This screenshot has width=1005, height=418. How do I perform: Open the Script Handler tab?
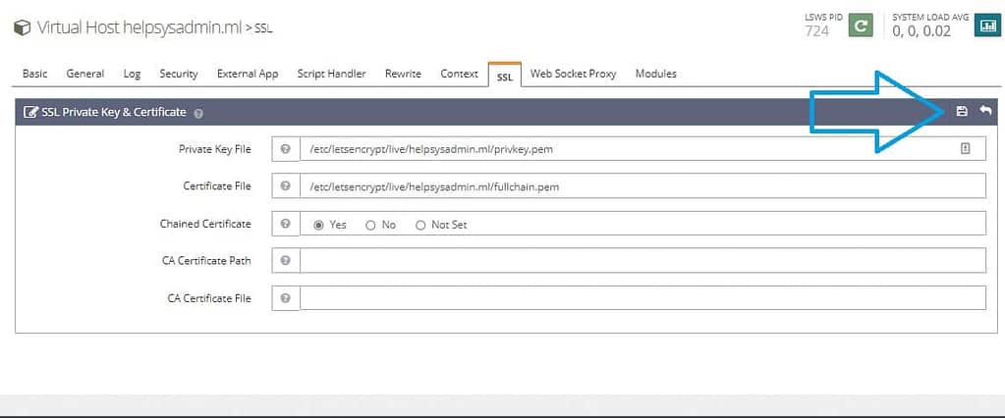331,74
